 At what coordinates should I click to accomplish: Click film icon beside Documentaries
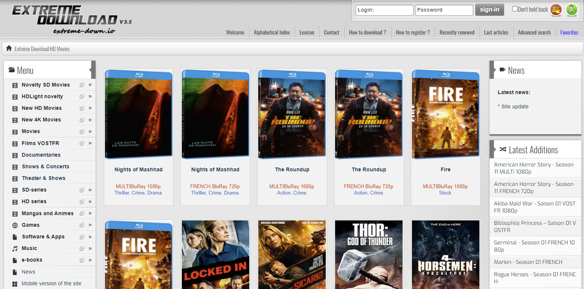[x=15, y=155]
